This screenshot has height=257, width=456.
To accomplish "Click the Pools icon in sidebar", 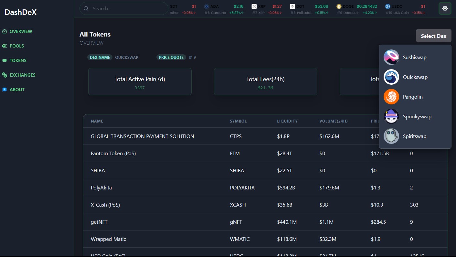I will (5, 46).
